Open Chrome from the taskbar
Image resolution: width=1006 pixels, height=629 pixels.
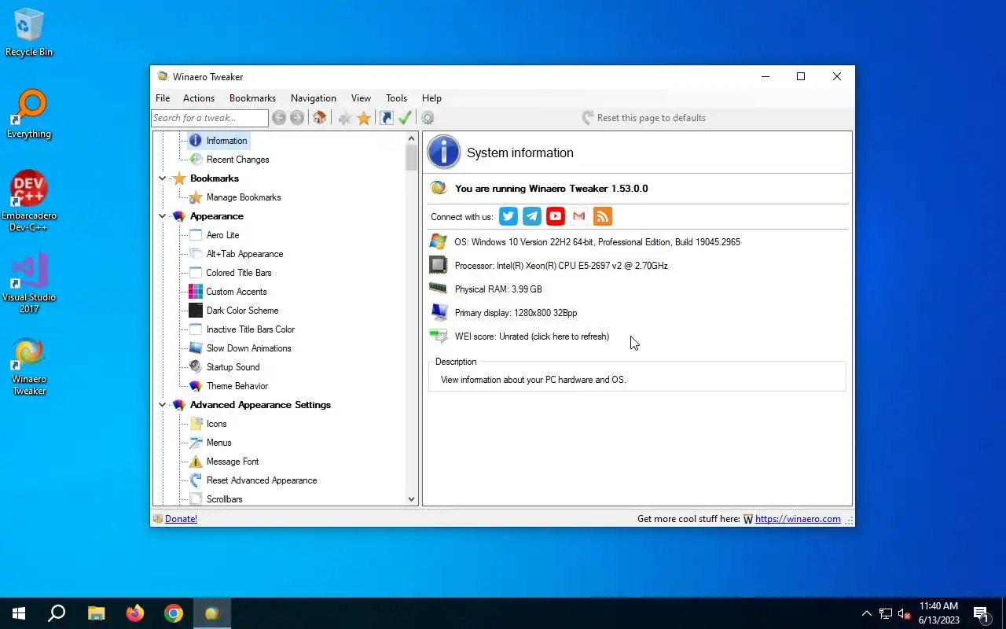pos(174,613)
